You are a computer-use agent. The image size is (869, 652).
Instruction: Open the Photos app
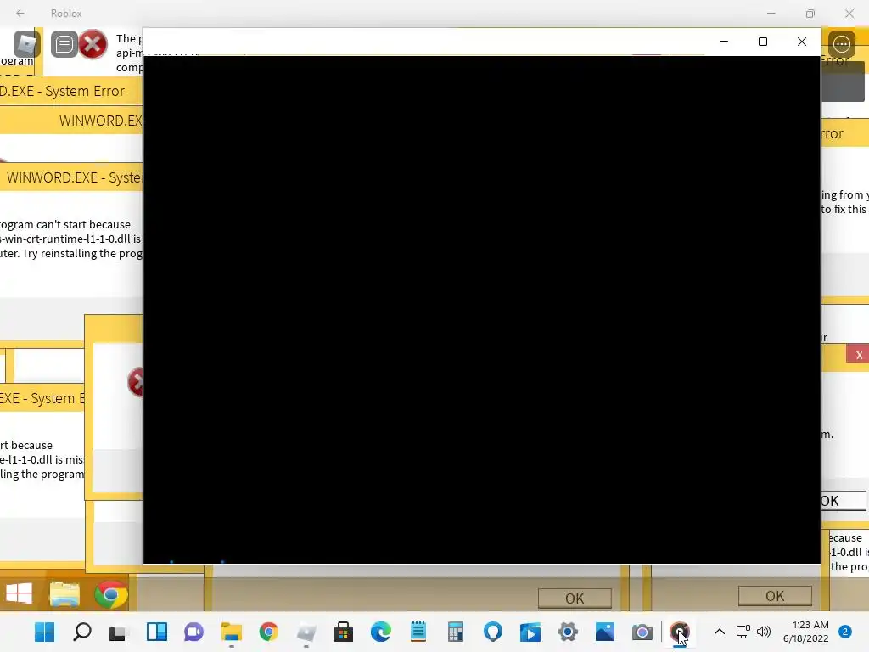coord(604,632)
